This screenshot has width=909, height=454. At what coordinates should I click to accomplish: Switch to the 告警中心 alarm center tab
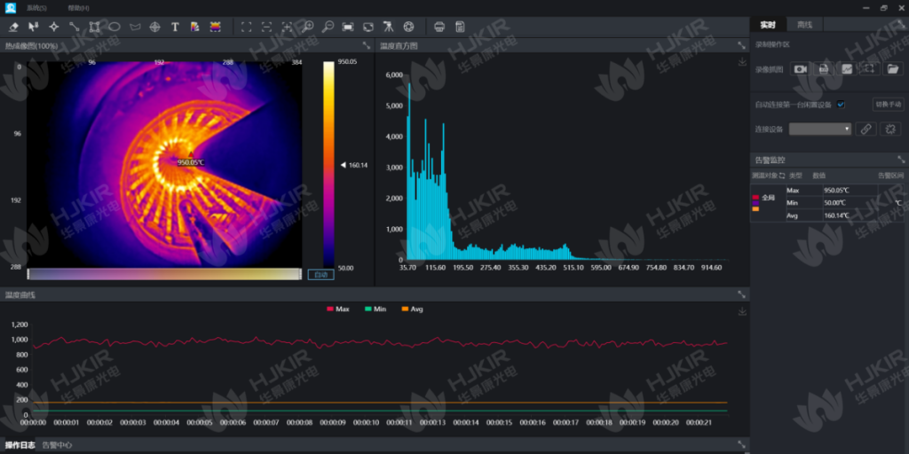click(x=58, y=445)
